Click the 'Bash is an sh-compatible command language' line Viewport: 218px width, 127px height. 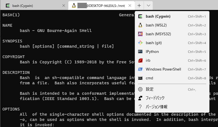point(77,78)
